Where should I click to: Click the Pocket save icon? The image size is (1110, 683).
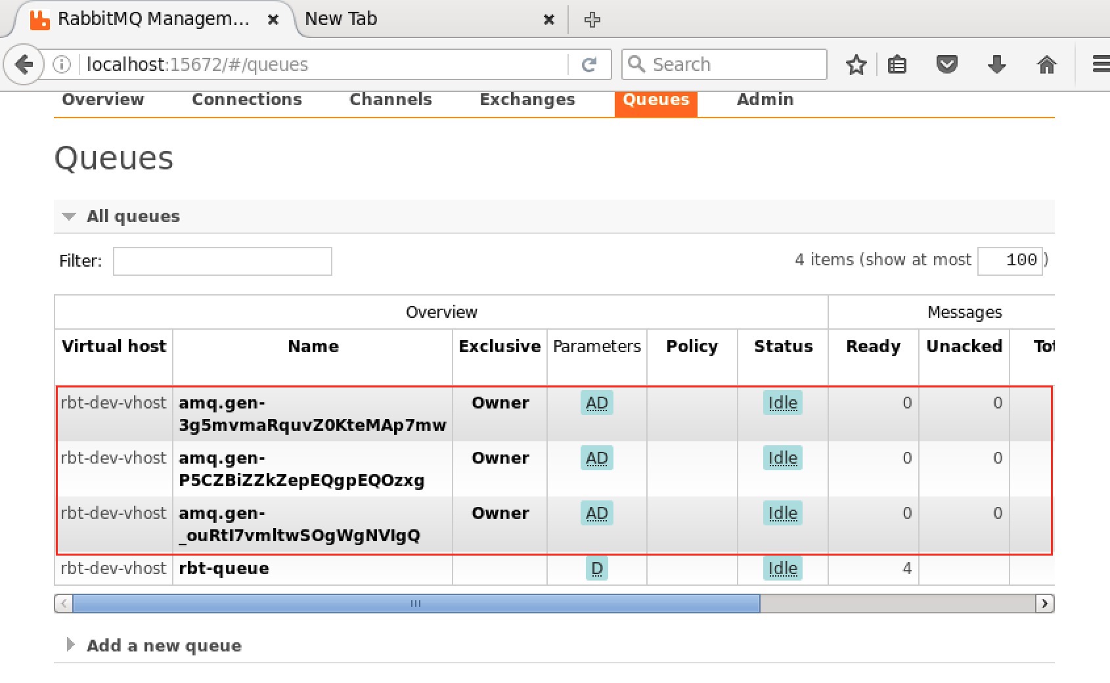pos(946,64)
